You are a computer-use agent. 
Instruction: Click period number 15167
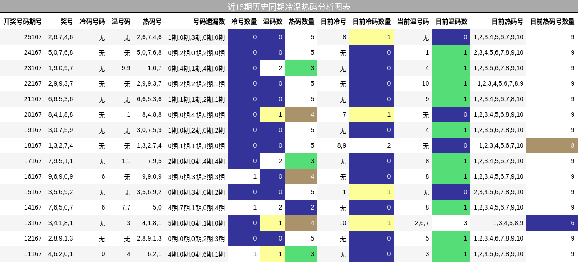pyautogui.click(x=33, y=192)
